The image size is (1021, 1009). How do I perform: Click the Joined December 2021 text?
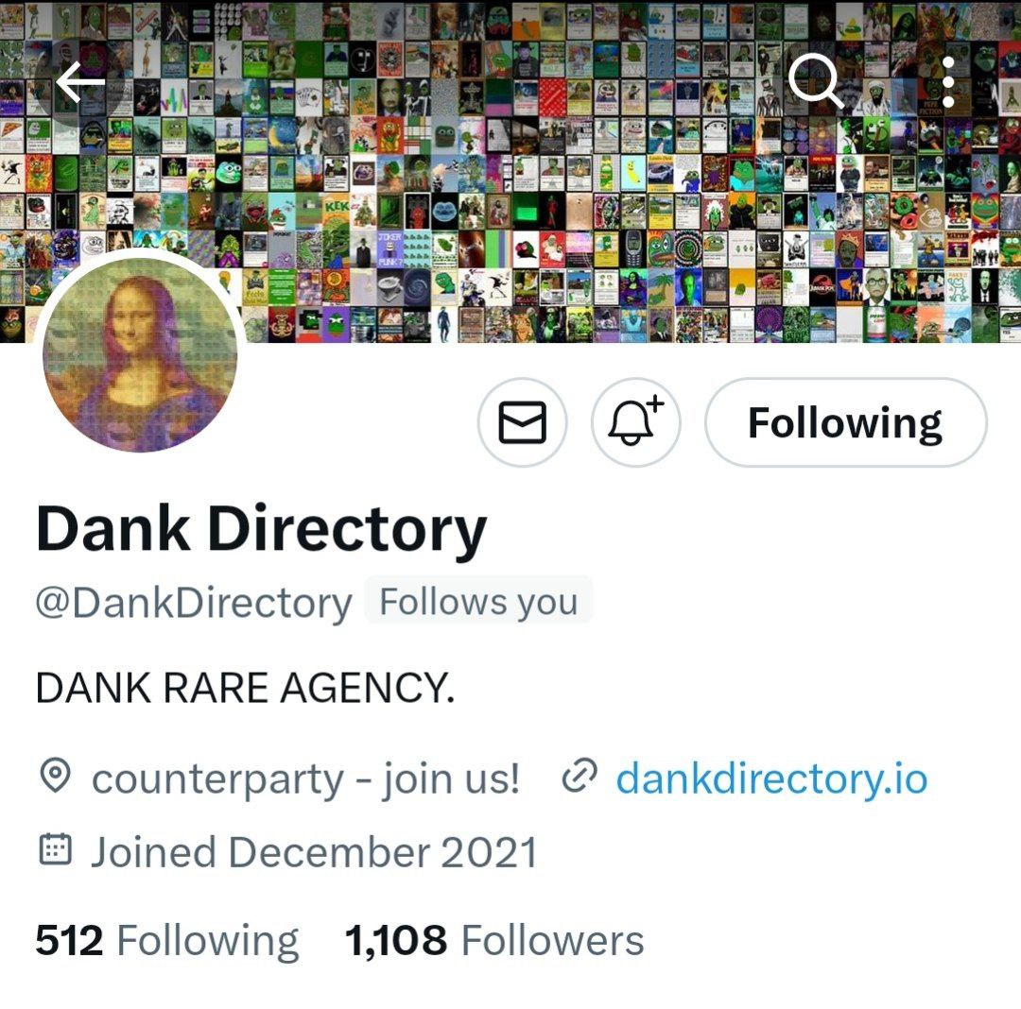(315, 851)
